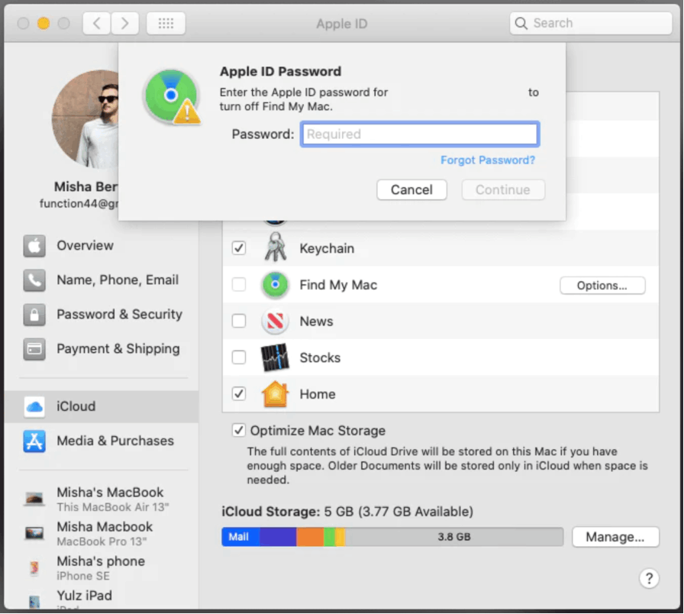The image size is (684, 614).
Task: Click the Overview Apple icon in sidebar
Action: [x=34, y=246]
